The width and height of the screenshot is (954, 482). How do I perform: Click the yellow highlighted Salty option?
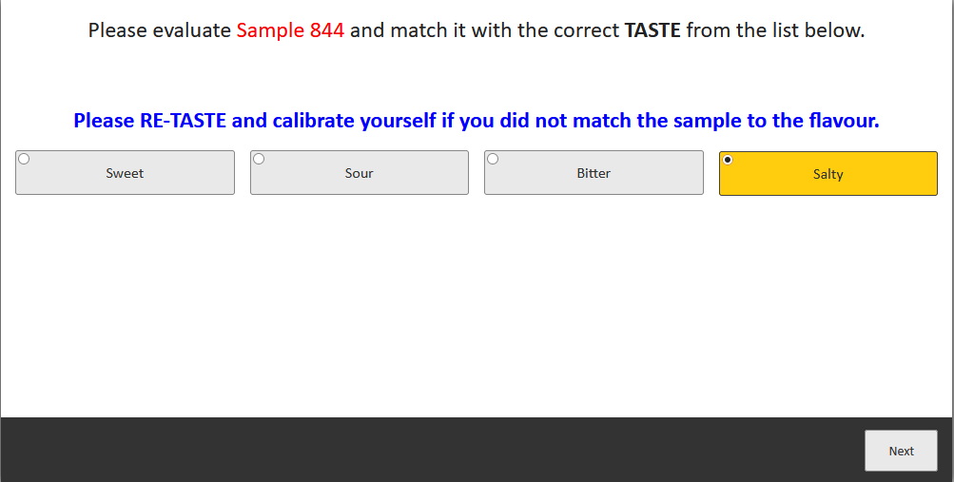(828, 173)
